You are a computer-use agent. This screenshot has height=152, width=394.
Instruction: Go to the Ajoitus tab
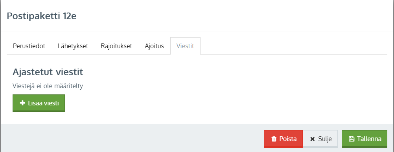click(x=154, y=46)
